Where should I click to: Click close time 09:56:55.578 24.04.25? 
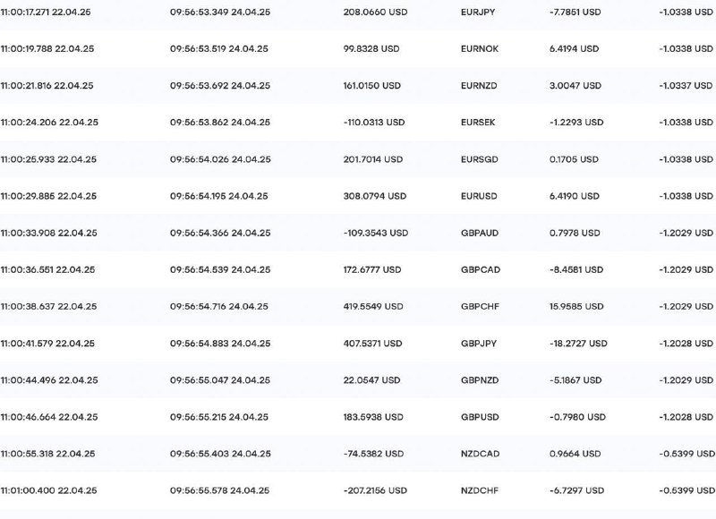(x=219, y=490)
